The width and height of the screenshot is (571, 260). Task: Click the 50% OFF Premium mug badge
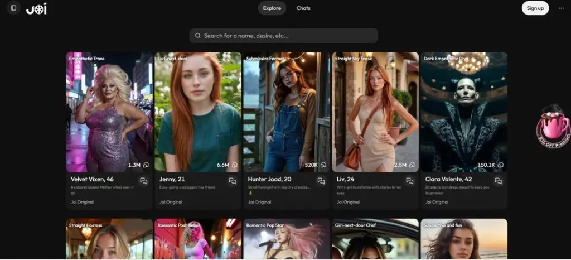coord(554,126)
